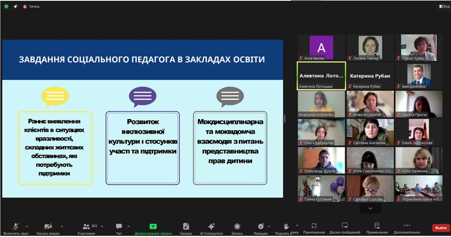
Task: Open Примечания notes
Action: [377, 227]
